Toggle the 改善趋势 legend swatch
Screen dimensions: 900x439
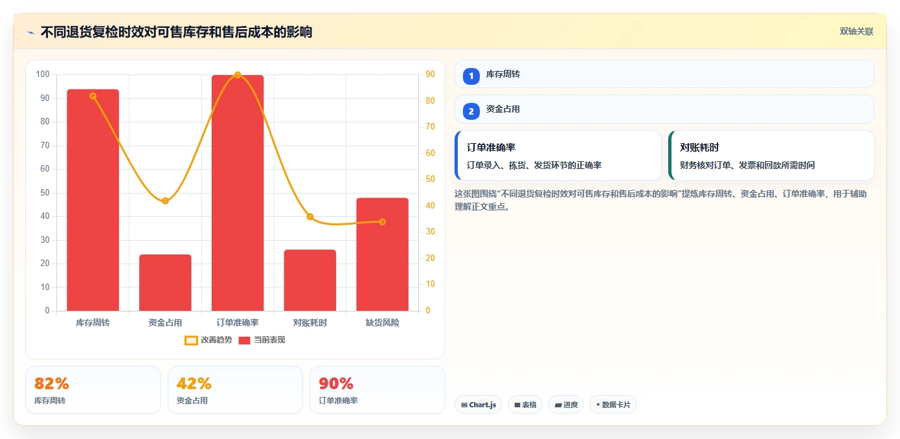tap(191, 340)
